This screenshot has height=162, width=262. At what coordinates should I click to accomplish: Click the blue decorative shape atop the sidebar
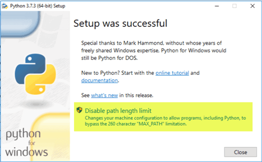coord(20,24)
